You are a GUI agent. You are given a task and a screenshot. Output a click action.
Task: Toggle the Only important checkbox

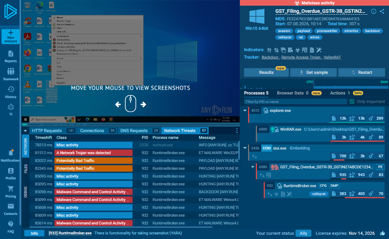(x=352, y=102)
